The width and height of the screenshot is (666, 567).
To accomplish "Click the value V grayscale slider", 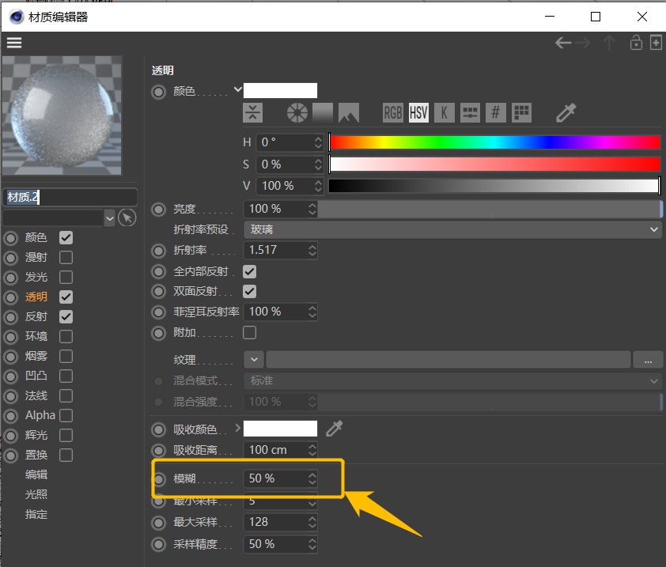I will click(x=495, y=186).
